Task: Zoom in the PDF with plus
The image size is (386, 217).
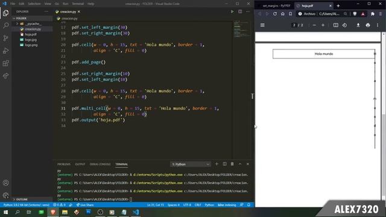Action: click(323, 25)
